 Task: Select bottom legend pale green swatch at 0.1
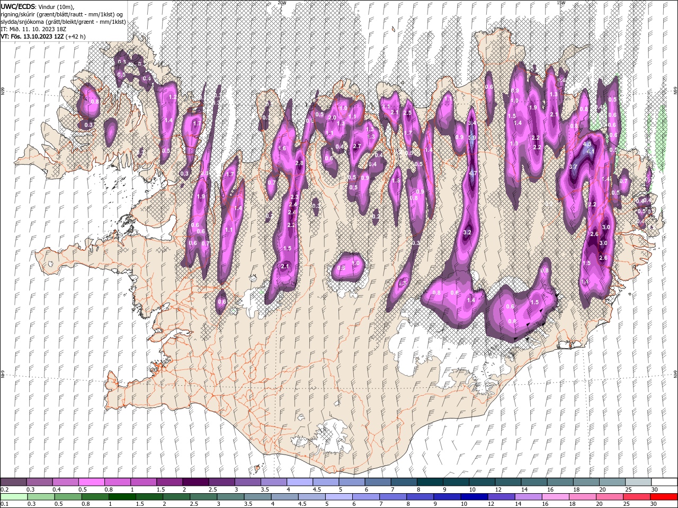click(x=13, y=497)
